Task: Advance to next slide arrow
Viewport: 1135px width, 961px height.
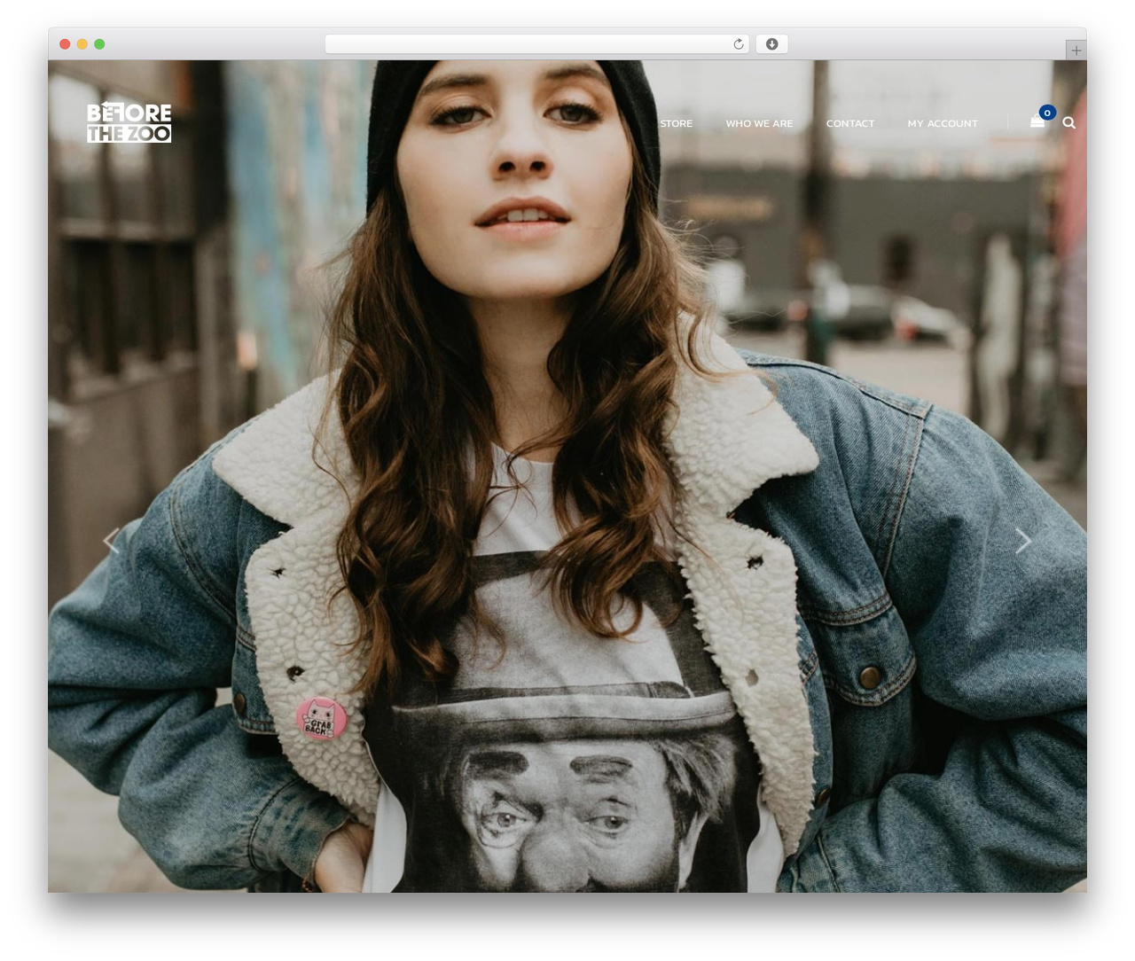Action: tap(1023, 540)
